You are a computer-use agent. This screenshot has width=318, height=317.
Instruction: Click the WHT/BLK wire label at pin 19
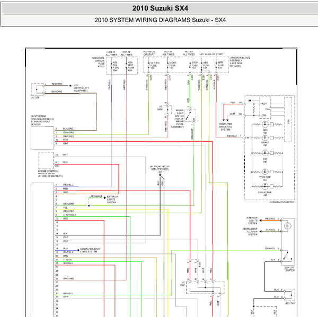click(x=67, y=252)
